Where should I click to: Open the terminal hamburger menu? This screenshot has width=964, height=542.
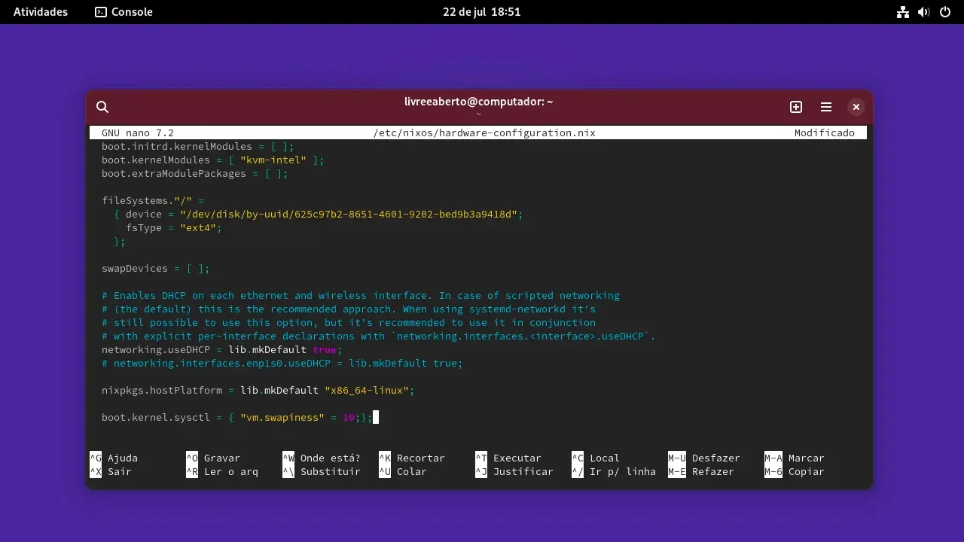(x=826, y=107)
